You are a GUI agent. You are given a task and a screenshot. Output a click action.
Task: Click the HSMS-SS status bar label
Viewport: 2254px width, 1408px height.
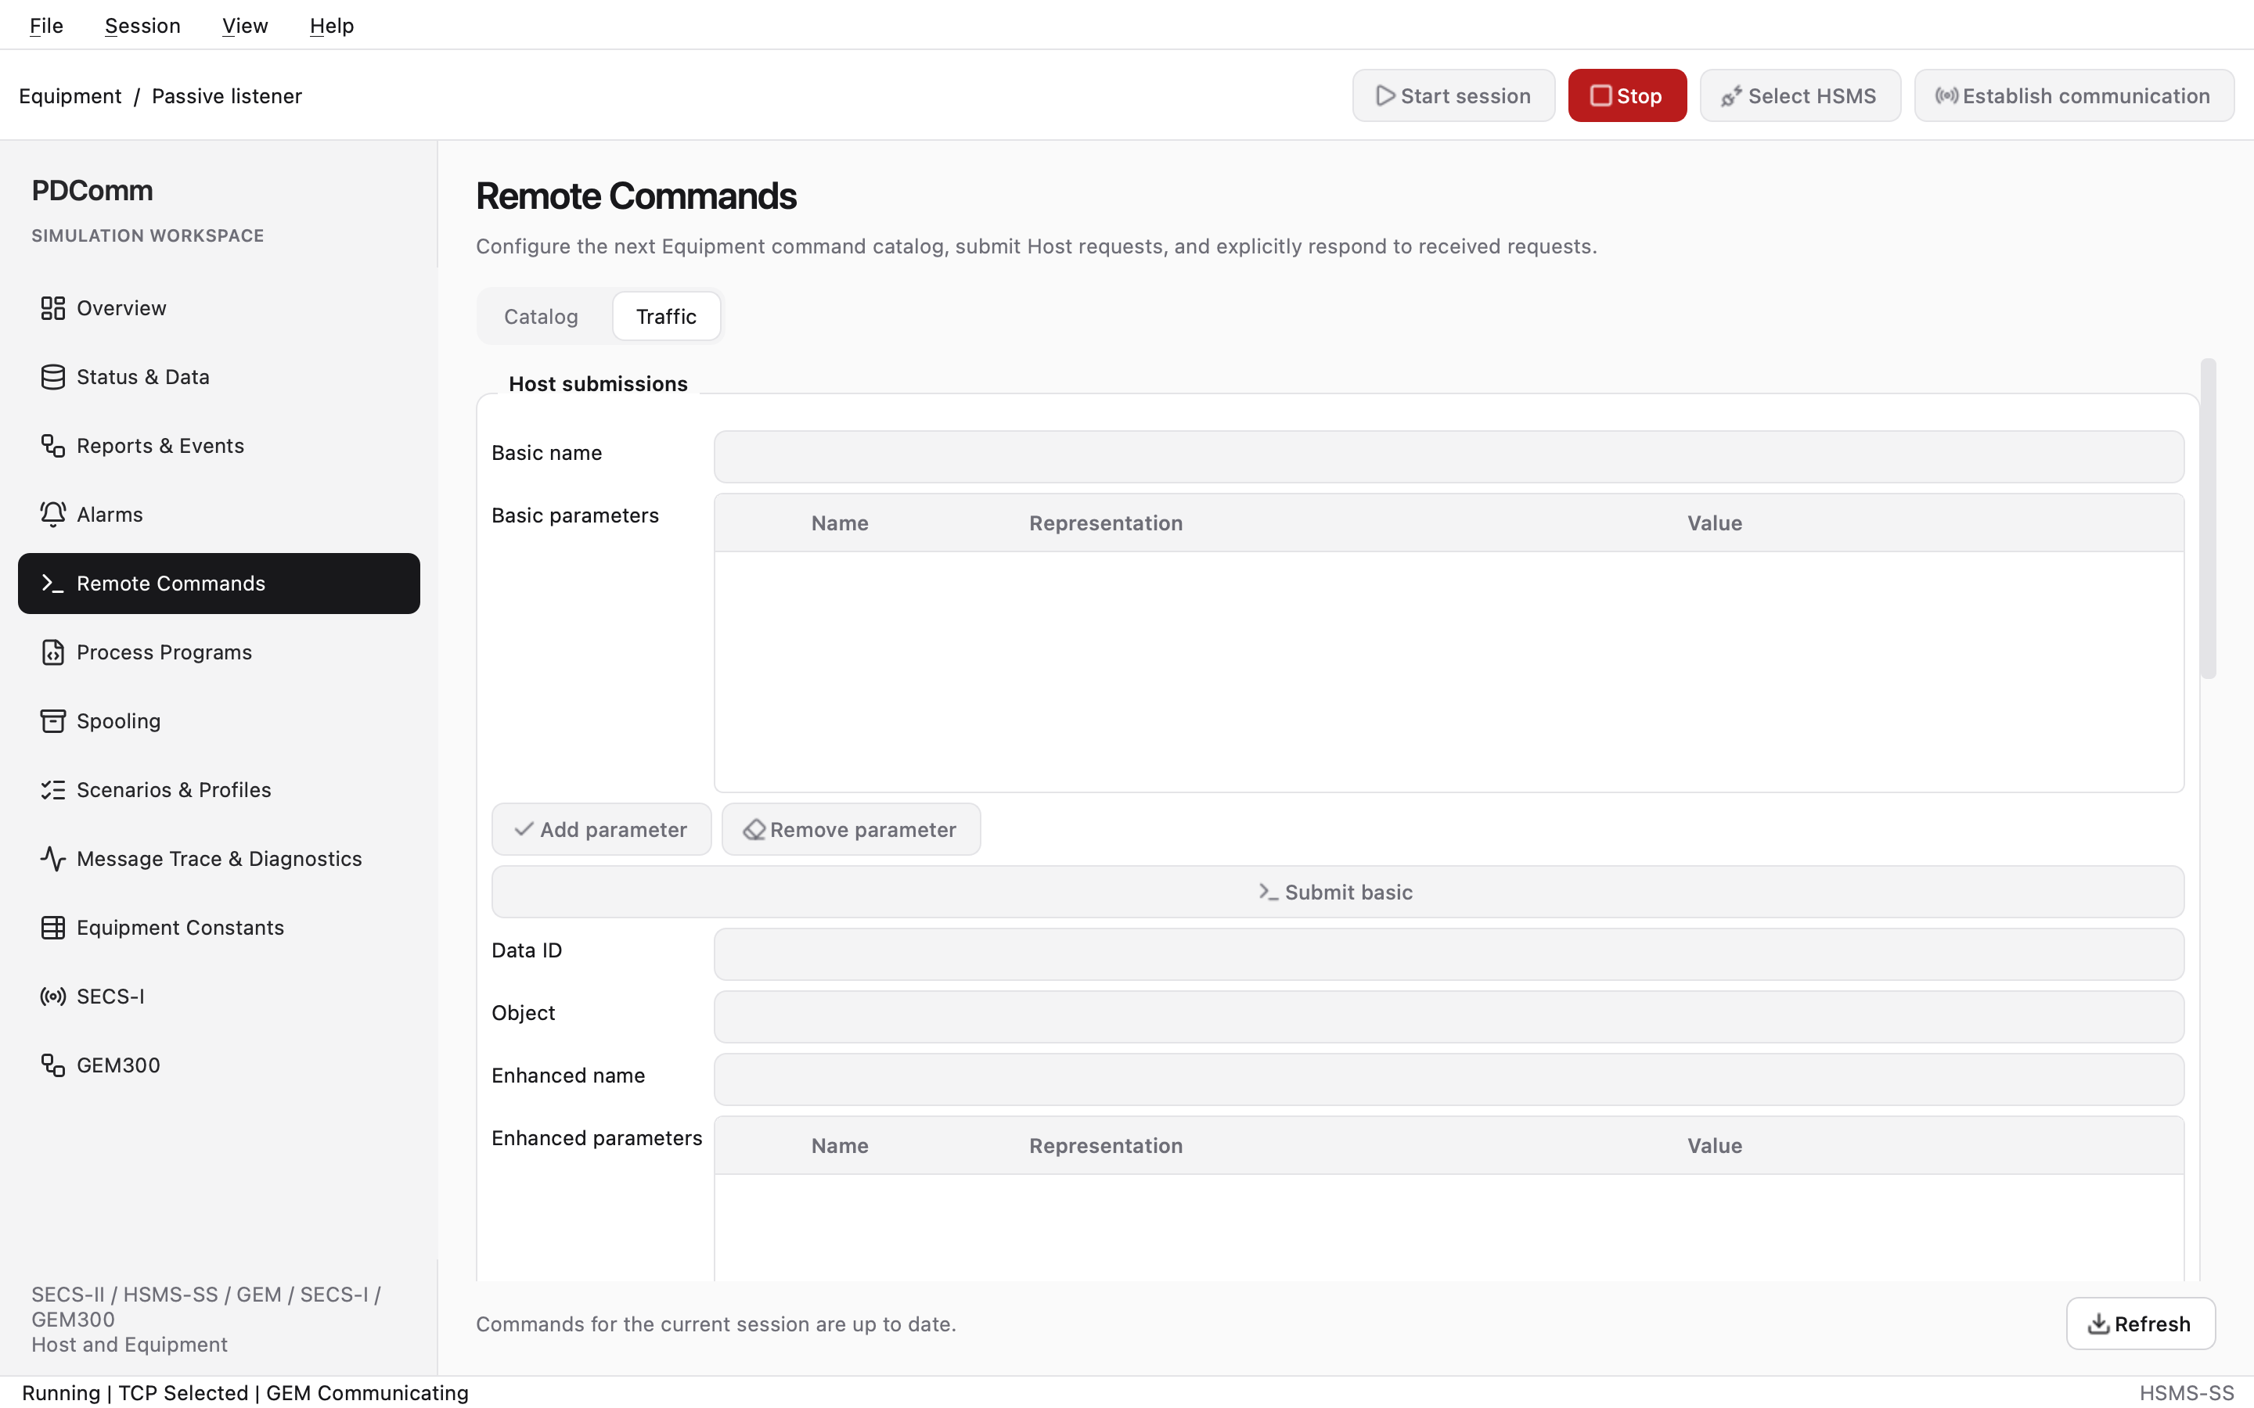tap(2186, 1393)
